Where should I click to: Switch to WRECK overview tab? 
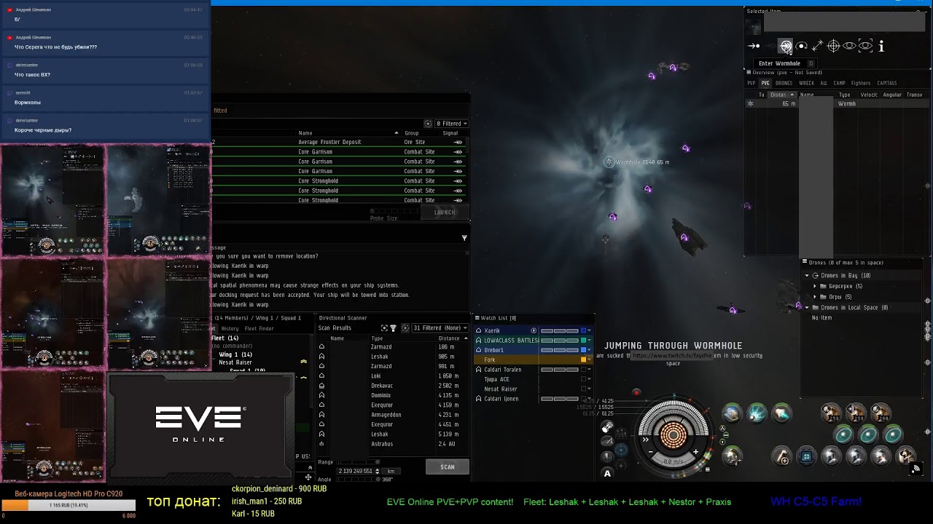806,83
